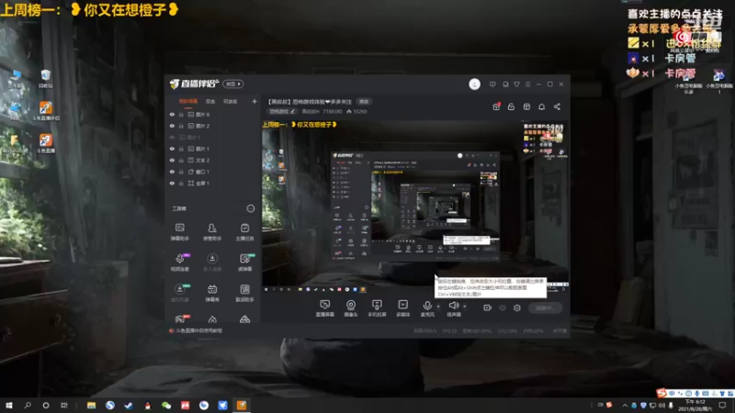
Task: Open the message icon in title bar
Action: pos(492,84)
